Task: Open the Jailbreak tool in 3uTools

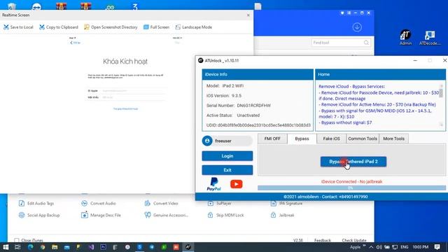Action: click(x=282, y=215)
